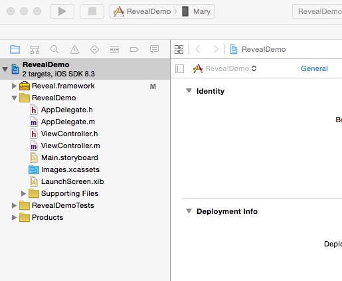This screenshot has height=281, width=342.
Task: Open the Issue navigator warning icon
Action: tap(74, 49)
